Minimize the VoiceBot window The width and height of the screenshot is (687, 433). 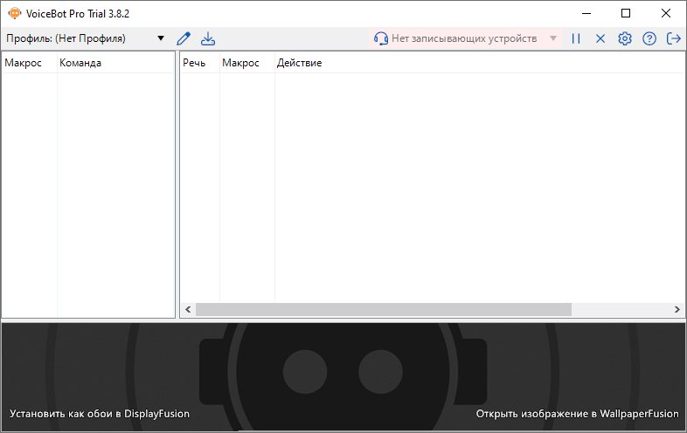[x=586, y=14]
